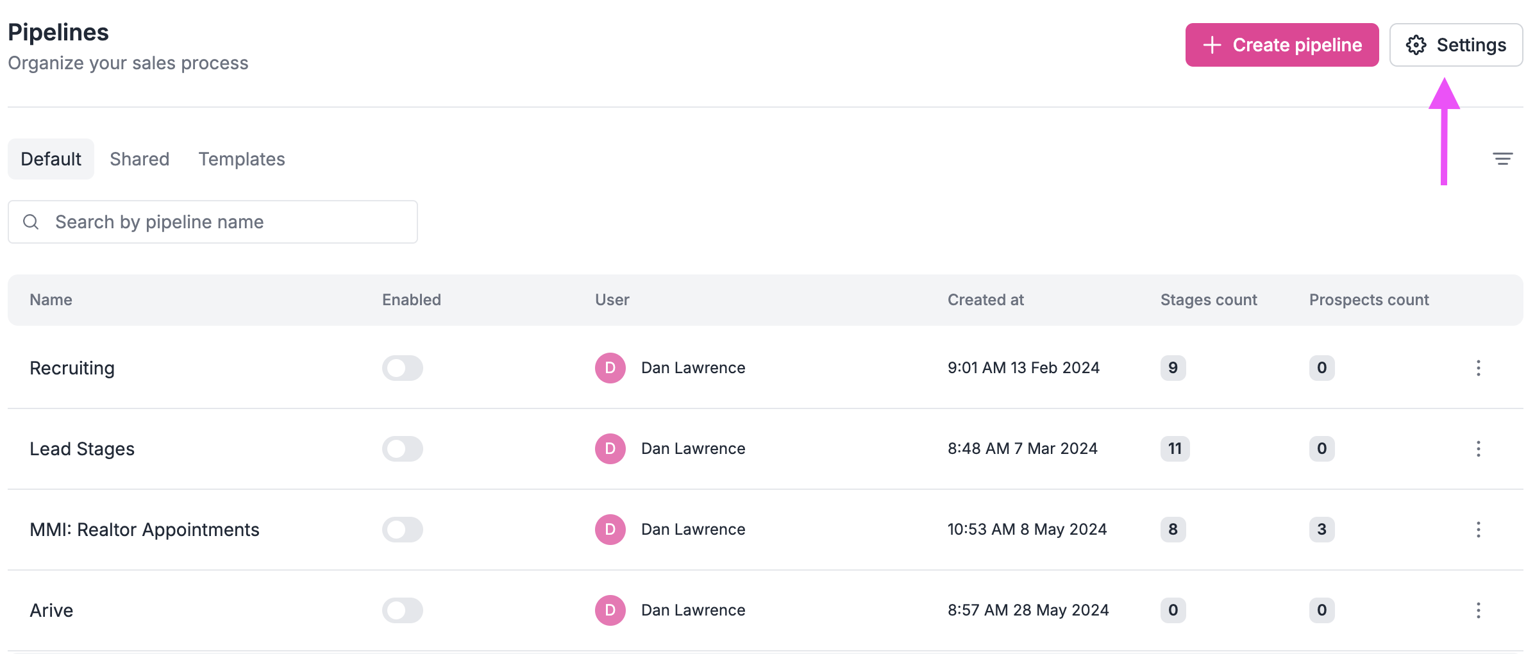
Task: Click the avatar for MMI: Realtor Appointments
Action: click(609, 530)
